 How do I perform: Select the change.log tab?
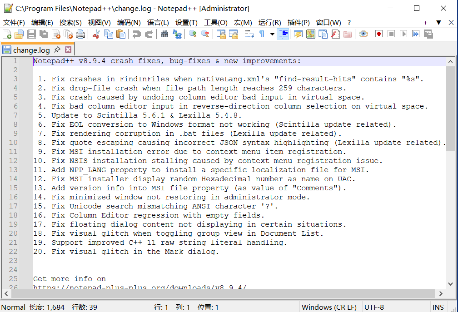(x=31, y=50)
